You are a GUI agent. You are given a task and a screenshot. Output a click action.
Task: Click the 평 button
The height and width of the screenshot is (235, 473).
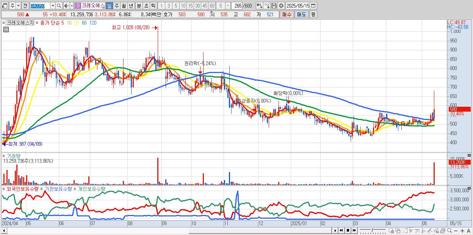313,14
